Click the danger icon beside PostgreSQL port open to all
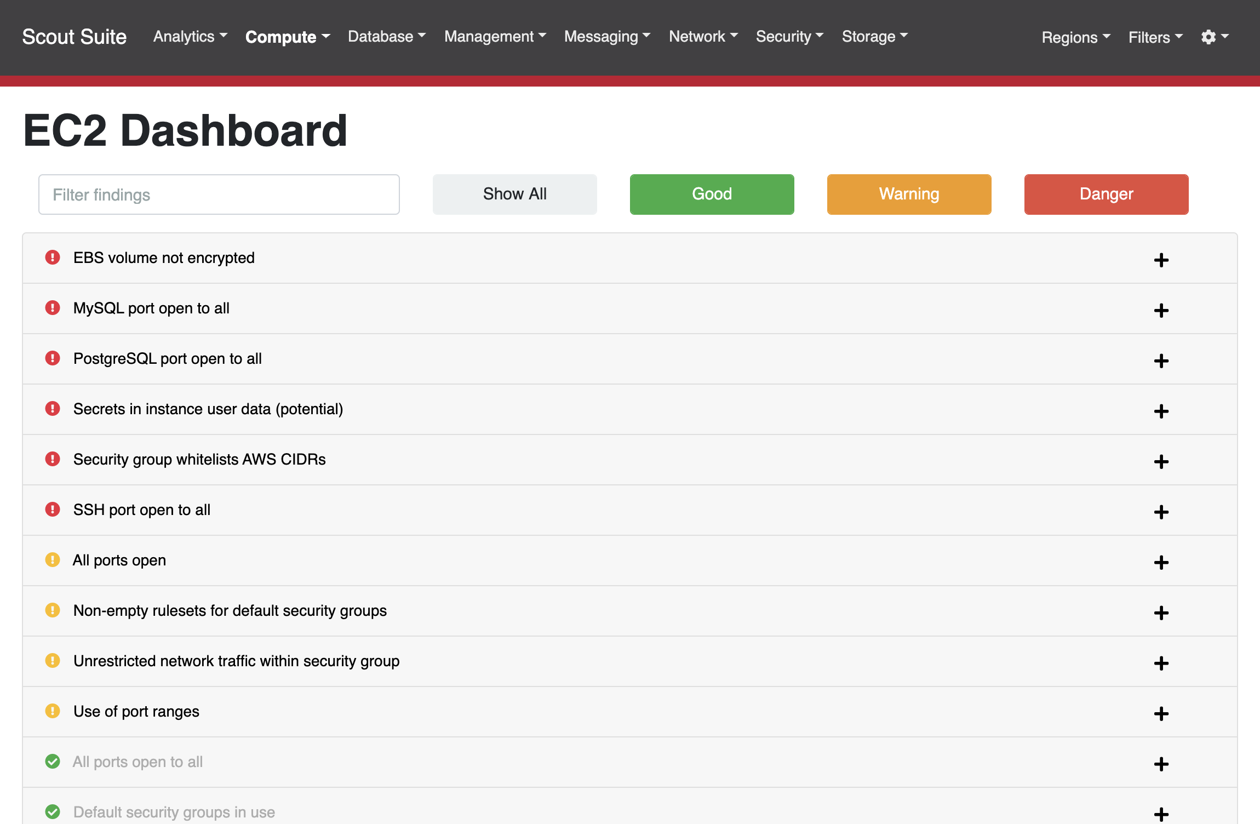The width and height of the screenshot is (1260, 824). point(53,358)
